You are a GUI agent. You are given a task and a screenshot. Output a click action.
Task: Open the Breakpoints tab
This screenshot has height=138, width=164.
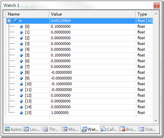(128, 129)
